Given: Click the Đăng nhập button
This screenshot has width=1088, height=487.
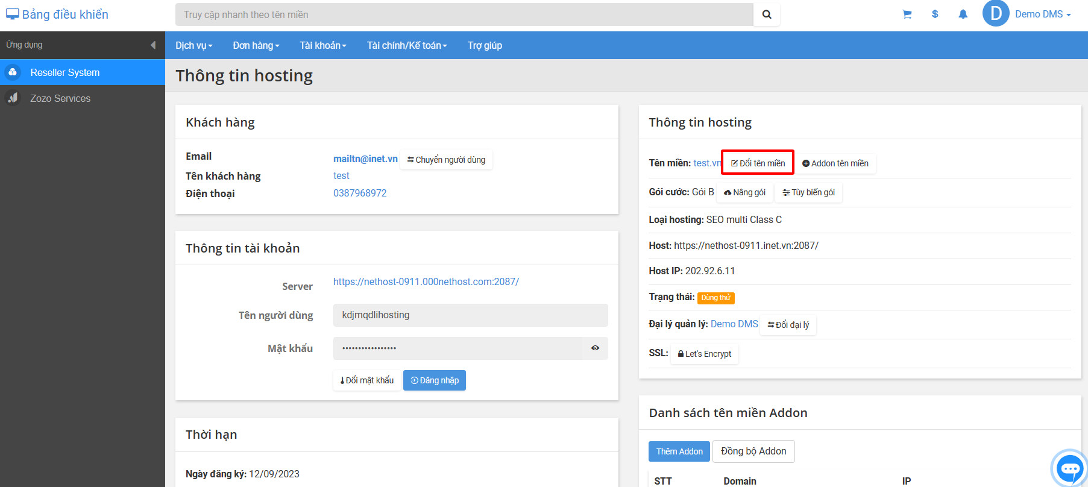Looking at the screenshot, I should pos(434,380).
